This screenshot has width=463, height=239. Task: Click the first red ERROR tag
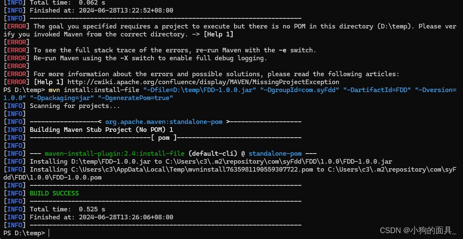pos(16,26)
